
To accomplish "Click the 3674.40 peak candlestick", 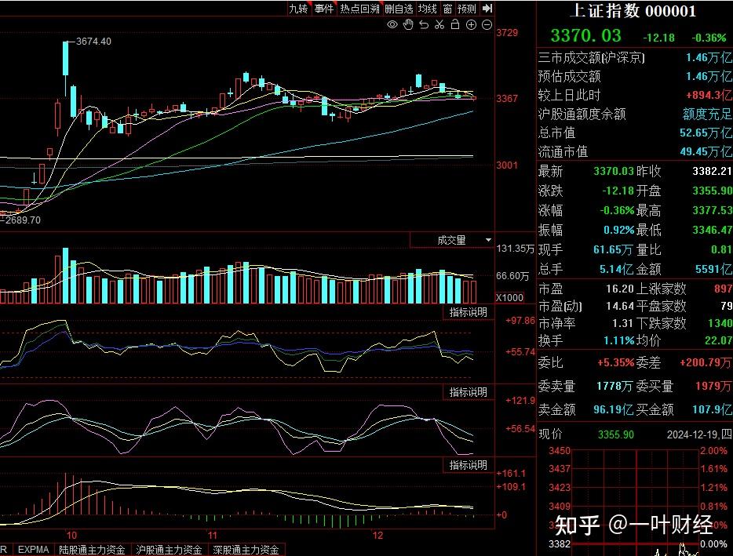I will point(67,57).
